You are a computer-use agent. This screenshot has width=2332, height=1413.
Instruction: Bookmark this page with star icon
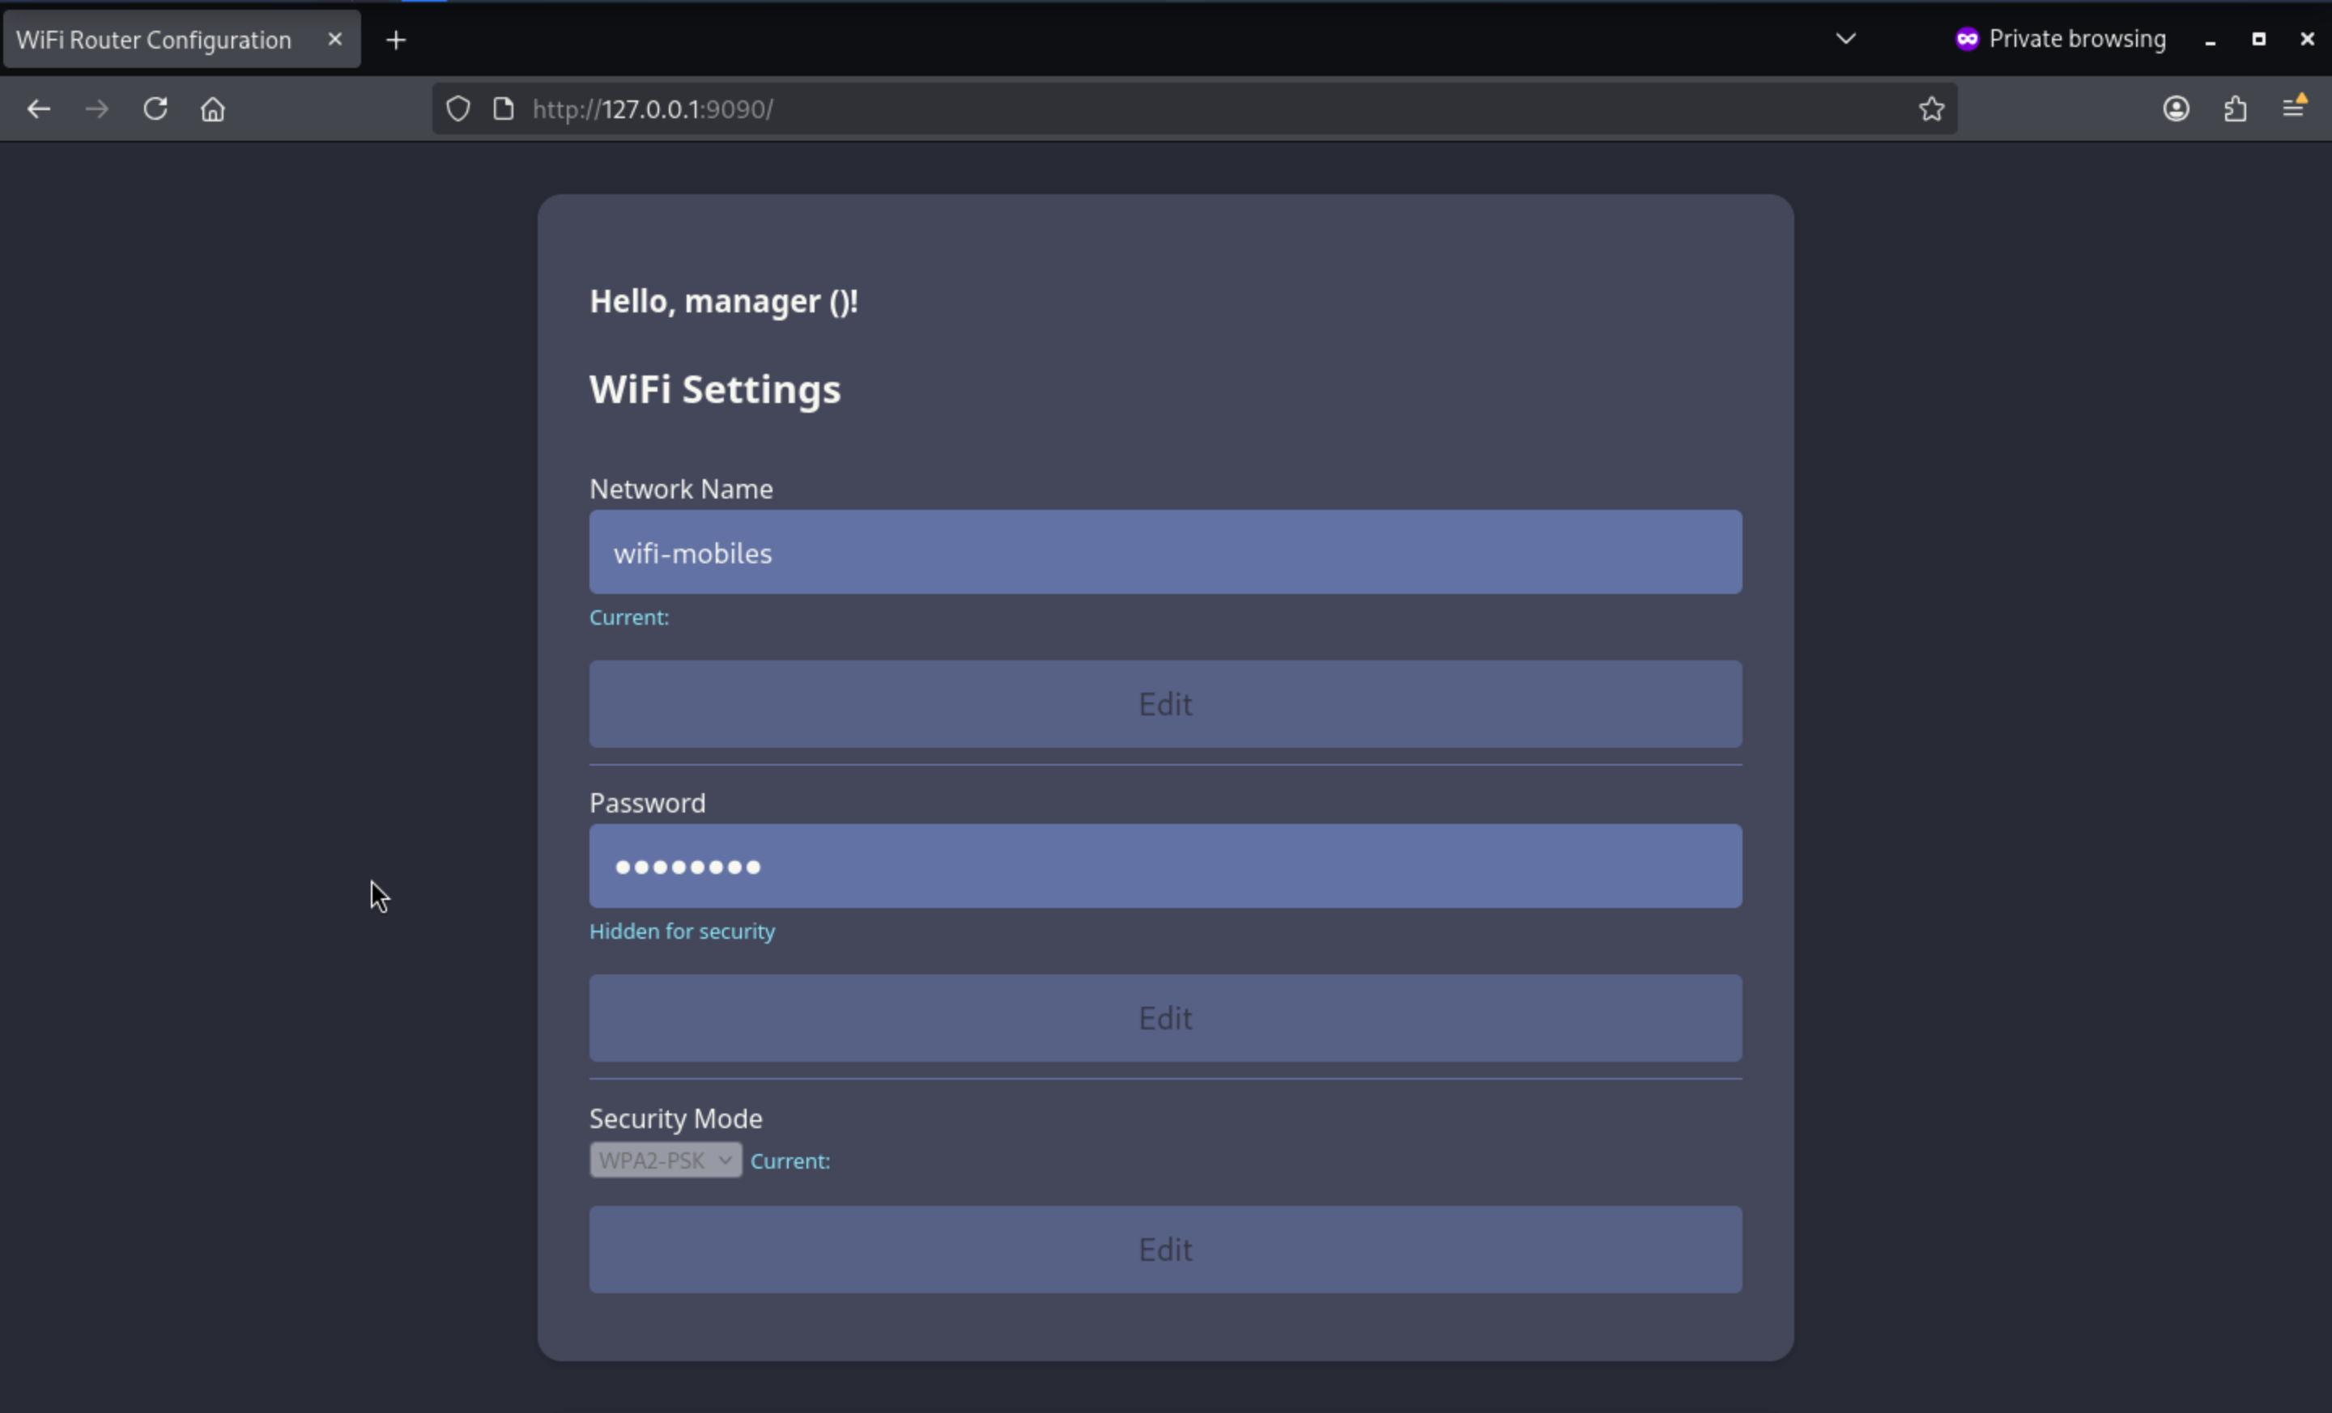(x=1932, y=108)
